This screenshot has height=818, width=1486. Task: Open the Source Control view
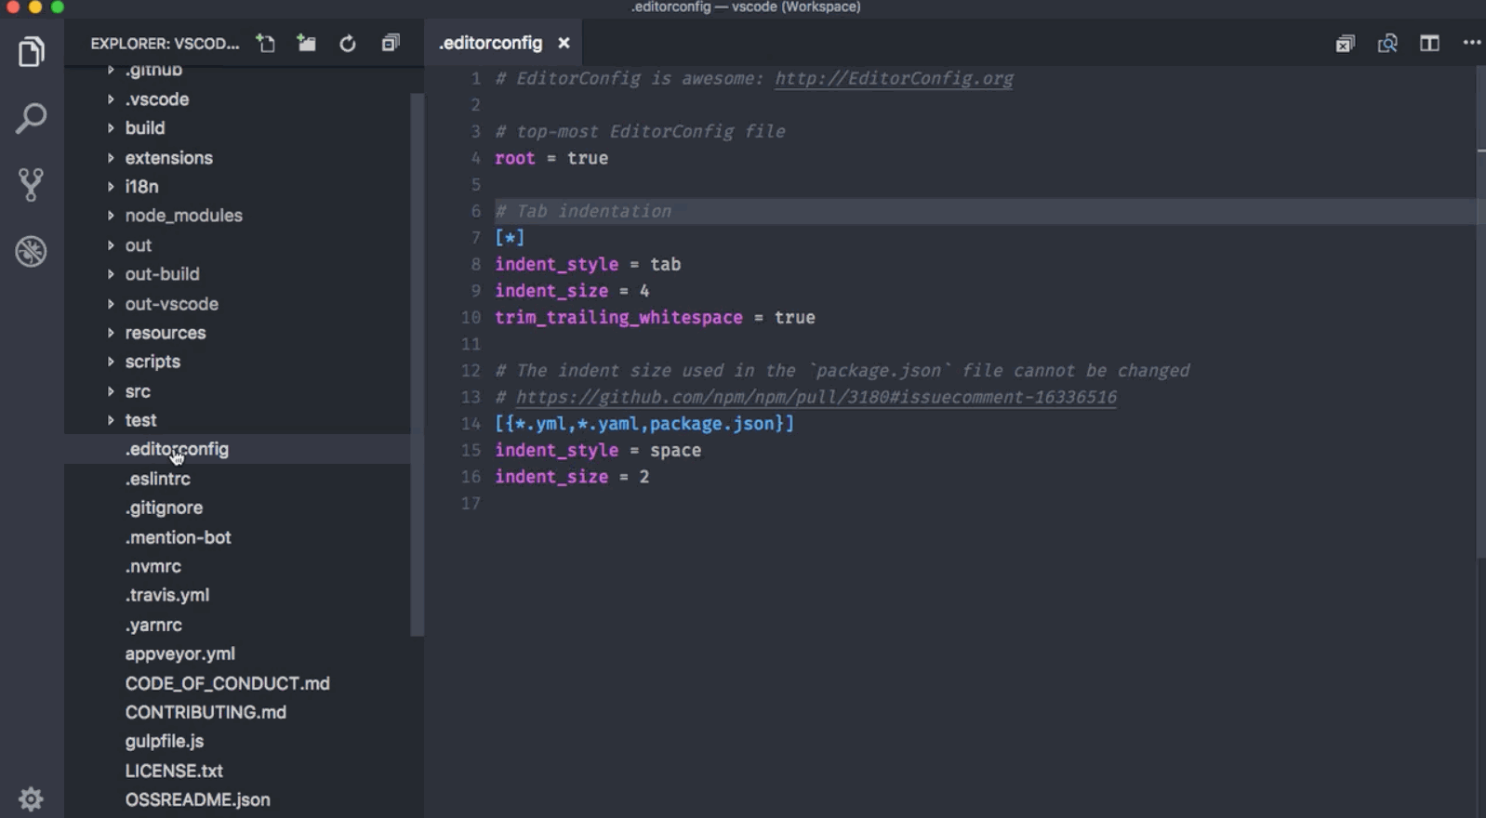pyautogui.click(x=31, y=185)
